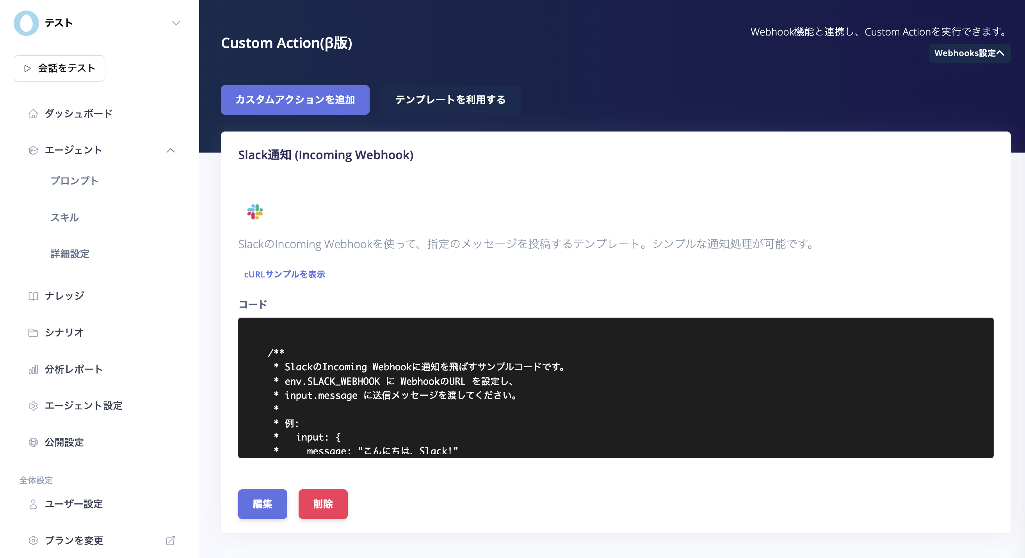Click the user settings person icon
The height and width of the screenshot is (558, 1025).
point(33,504)
